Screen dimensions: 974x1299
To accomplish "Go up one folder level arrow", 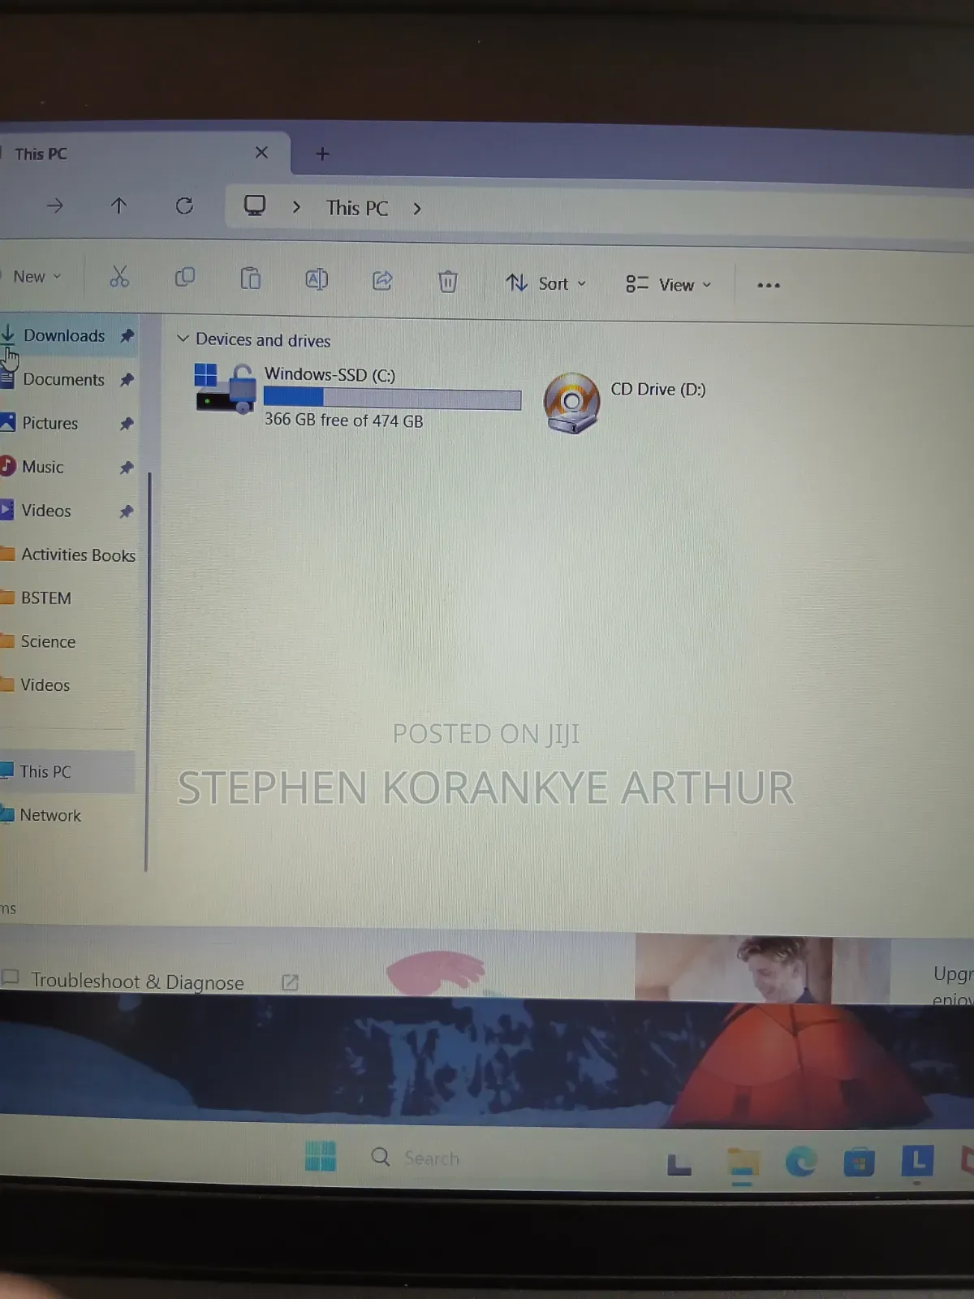I will tap(119, 205).
